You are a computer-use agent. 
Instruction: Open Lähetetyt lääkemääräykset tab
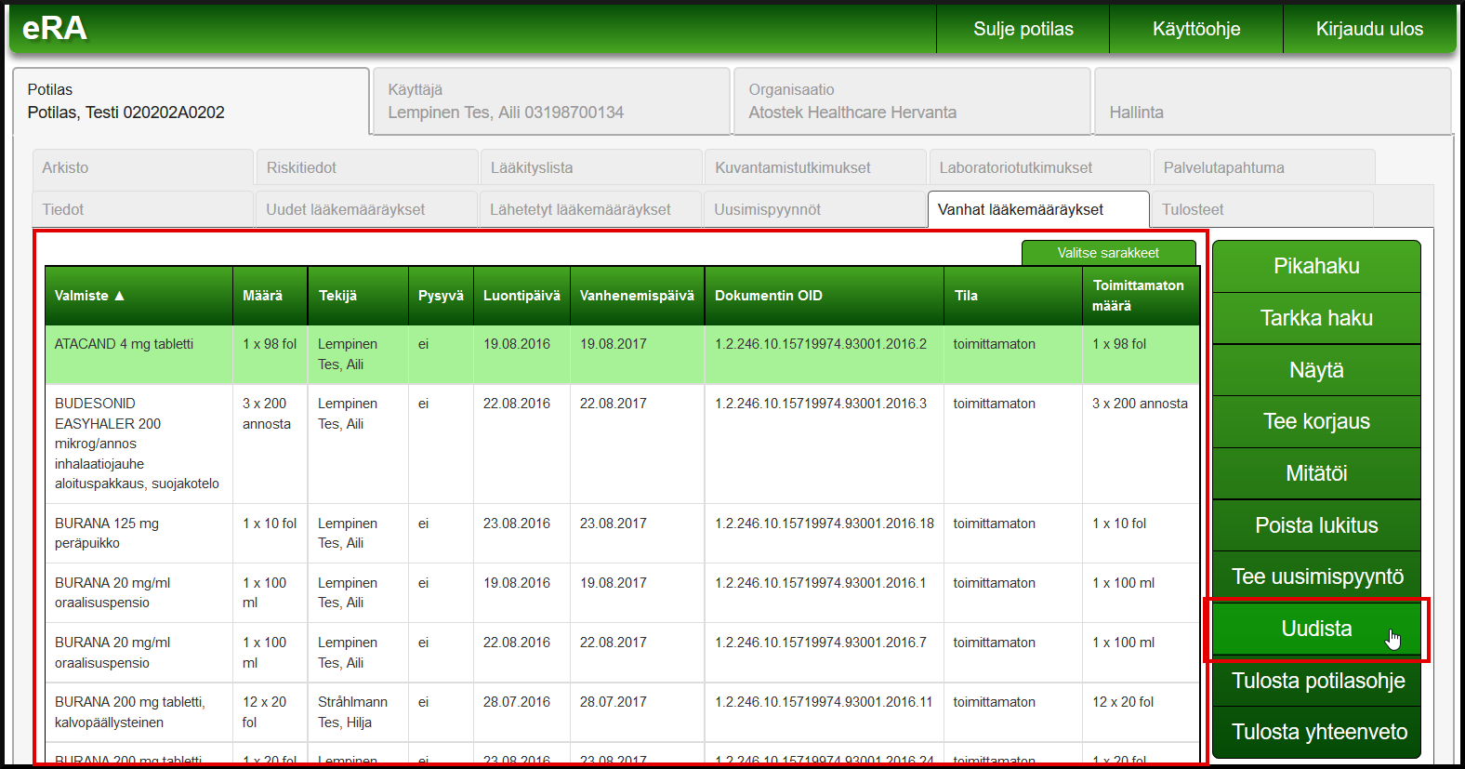pyautogui.click(x=591, y=209)
